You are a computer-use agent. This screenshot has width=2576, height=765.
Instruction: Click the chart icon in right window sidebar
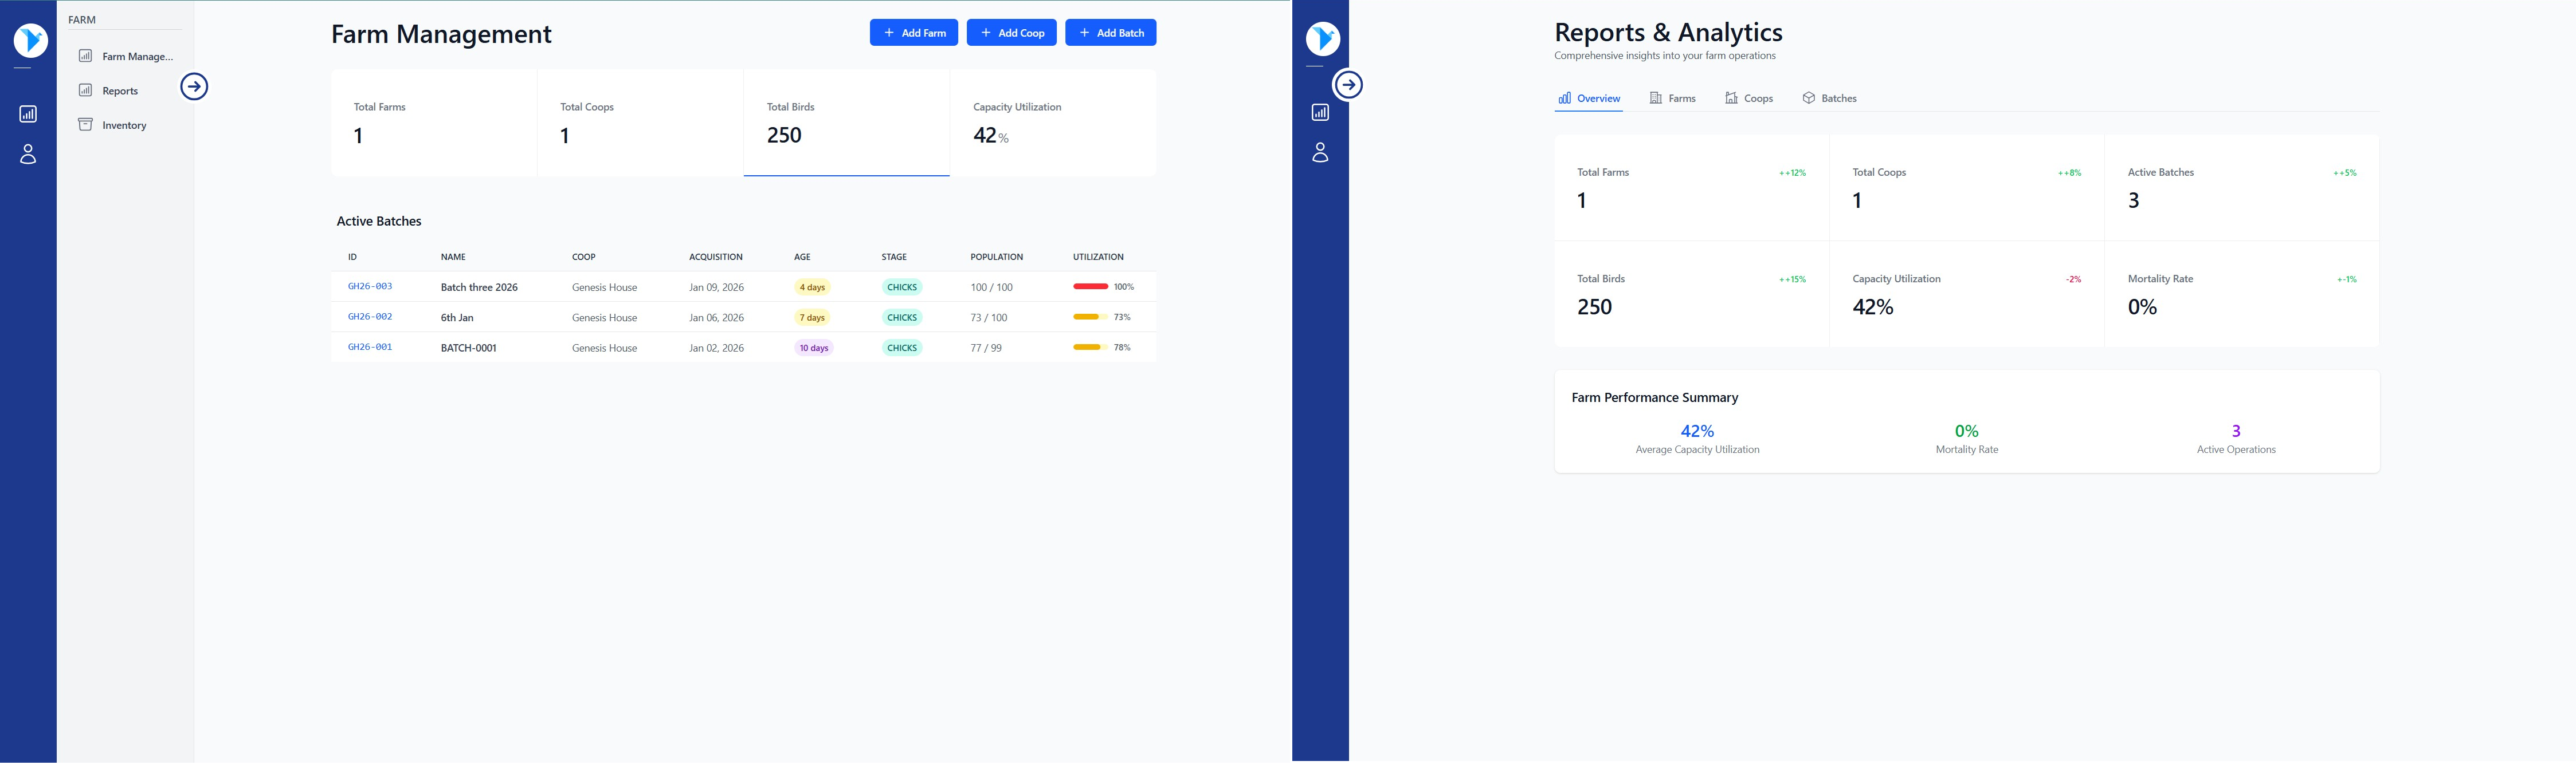(1320, 112)
